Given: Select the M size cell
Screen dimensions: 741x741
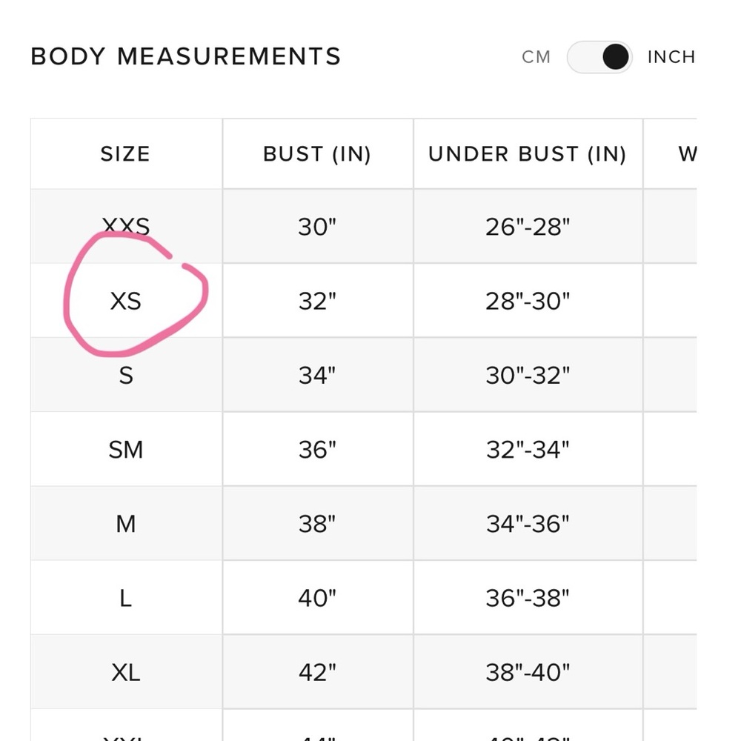Looking at the screenshot, I should click(x=126, y=524).
